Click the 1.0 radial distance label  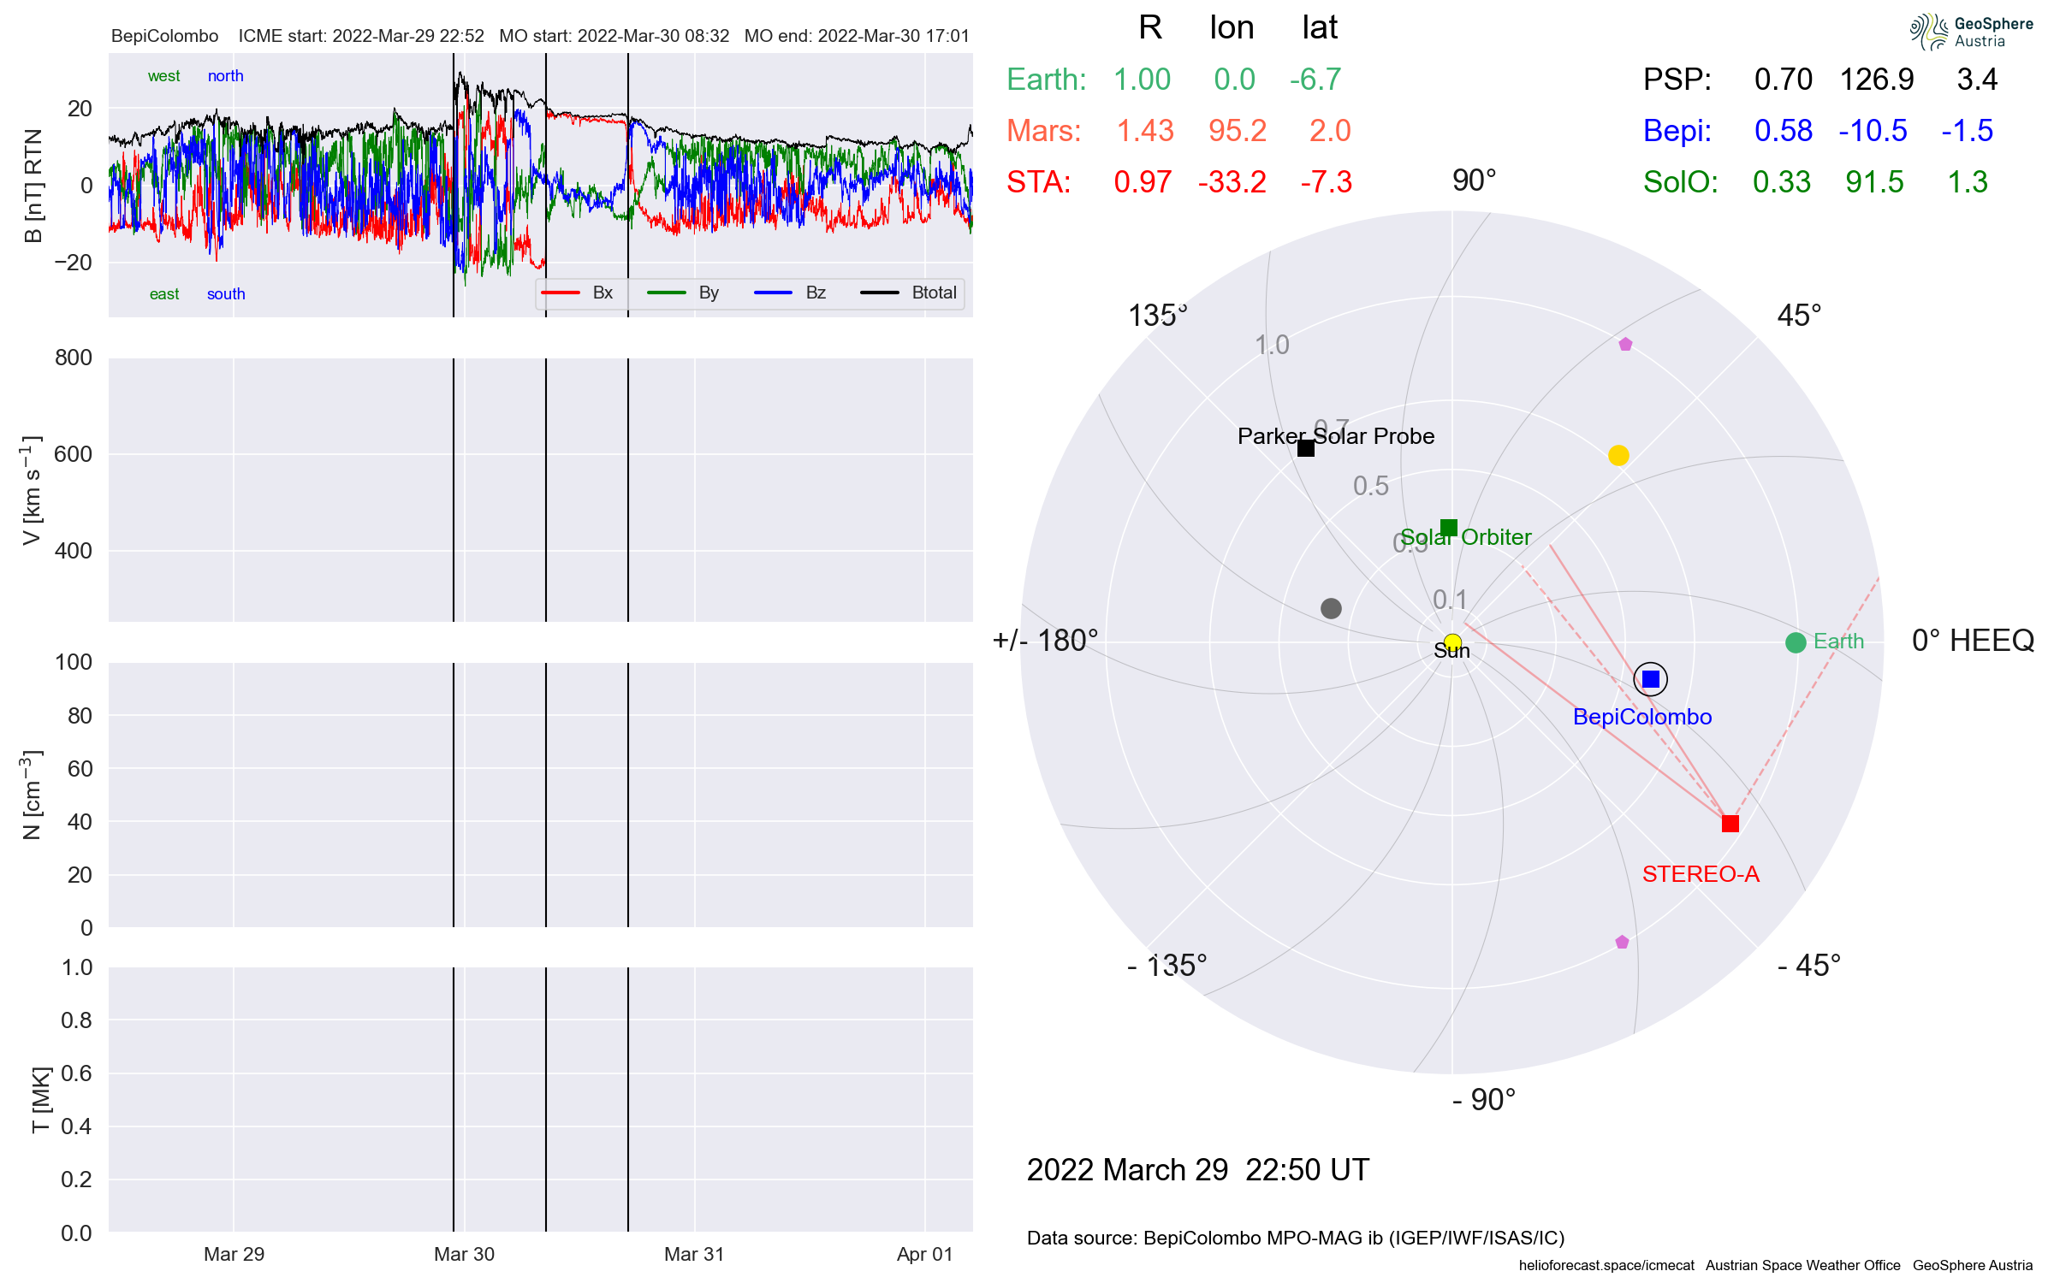pyautogui.click(x=1272, y=345)
